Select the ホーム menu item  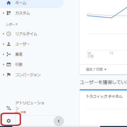(31, 3)
